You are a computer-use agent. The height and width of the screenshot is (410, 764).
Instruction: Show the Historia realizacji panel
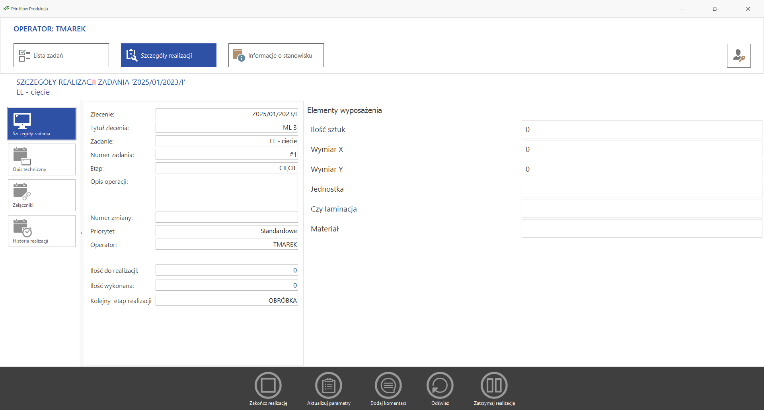coord(42,231)
